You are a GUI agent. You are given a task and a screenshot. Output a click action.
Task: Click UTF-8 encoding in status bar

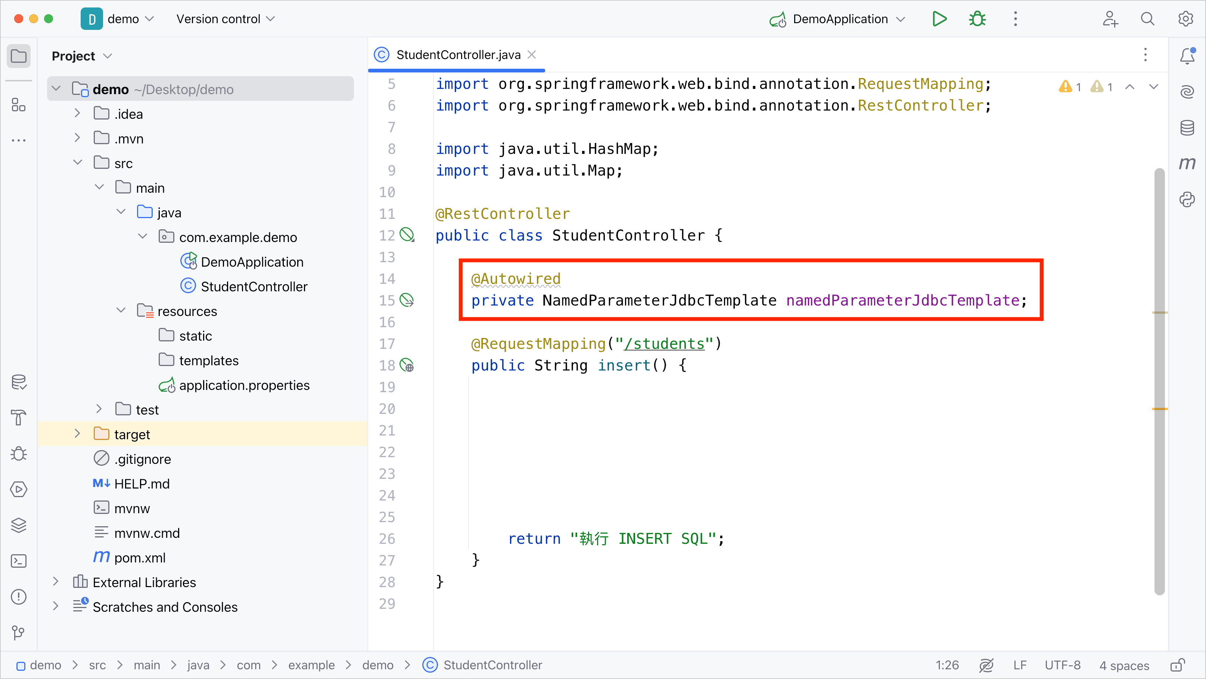tap(1062, 665)
